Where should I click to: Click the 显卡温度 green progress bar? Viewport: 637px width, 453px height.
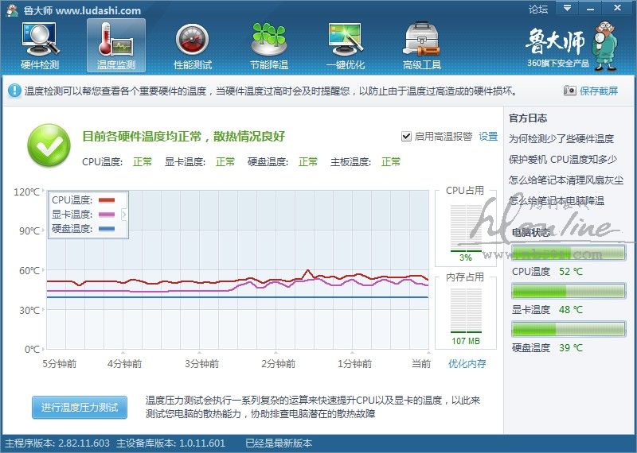pyautogui.click(x=568, y=291)
